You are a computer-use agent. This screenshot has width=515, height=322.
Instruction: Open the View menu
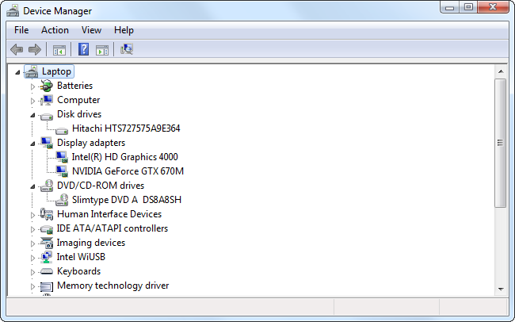click(x=91, y=30)
